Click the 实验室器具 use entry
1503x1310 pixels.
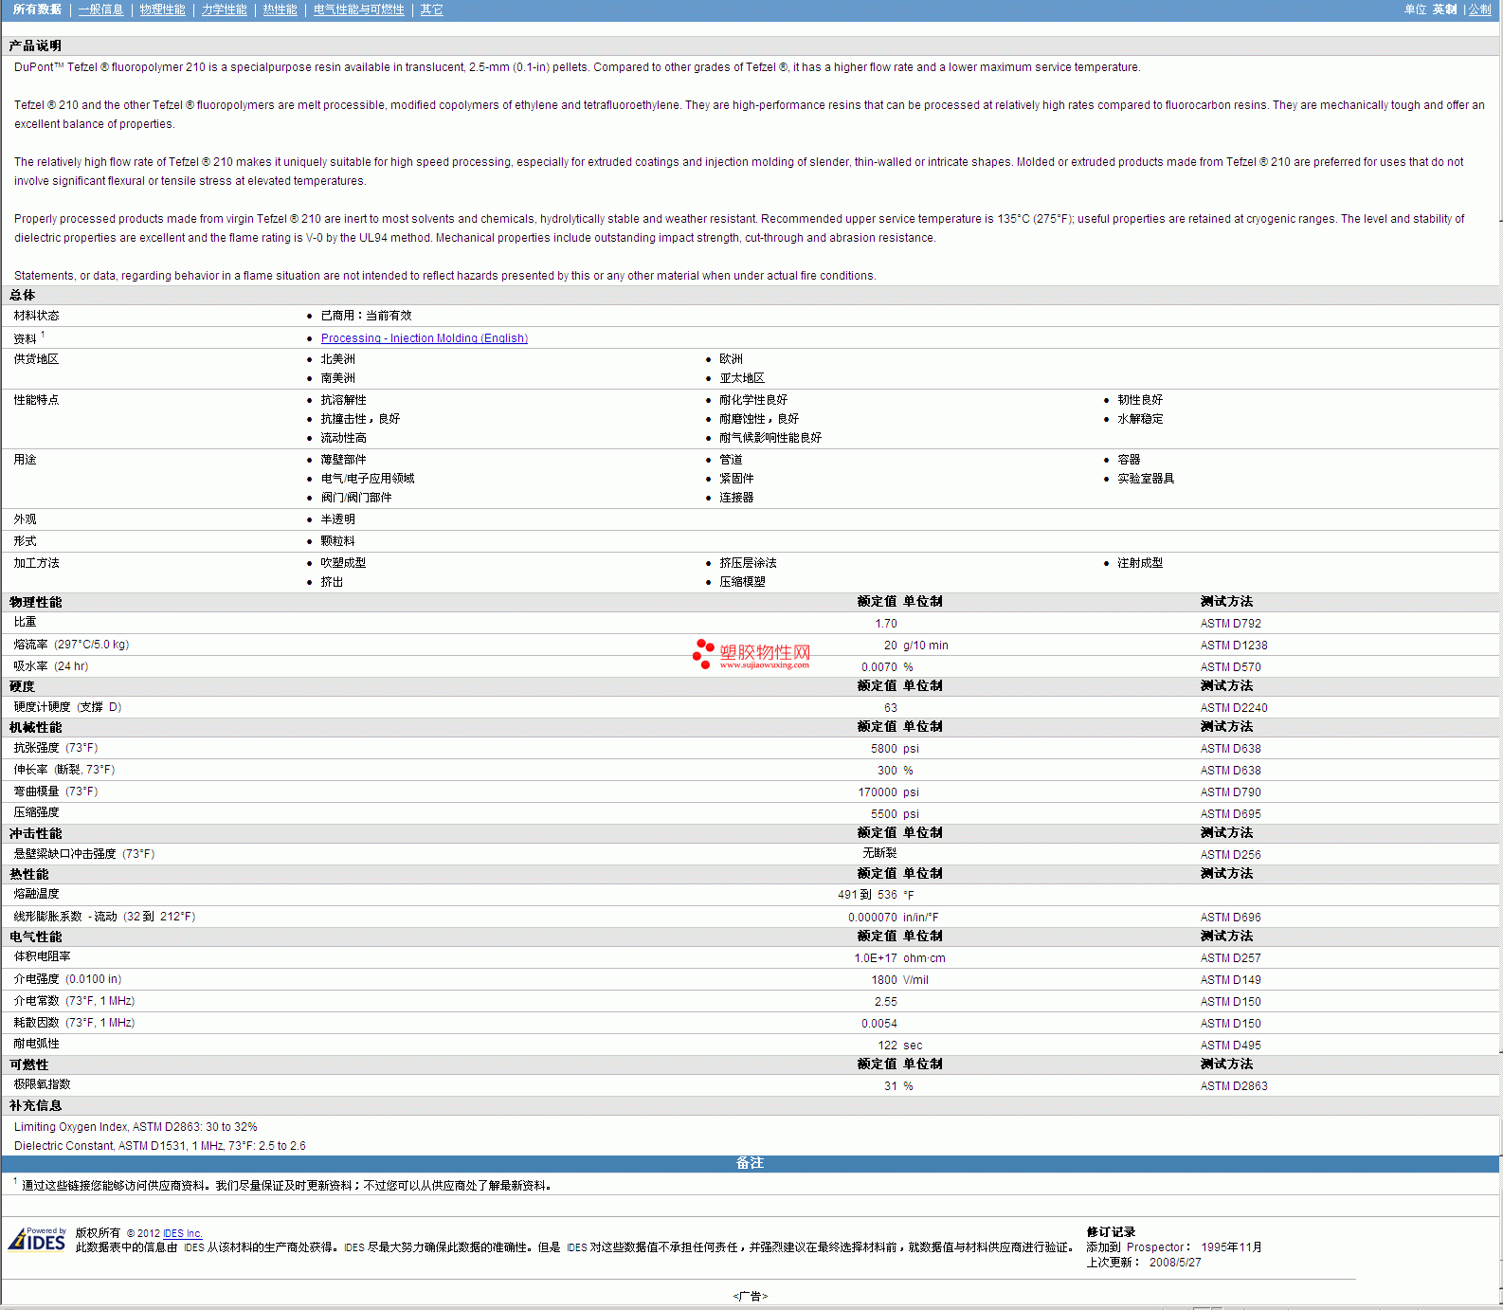coord(1146,479)
